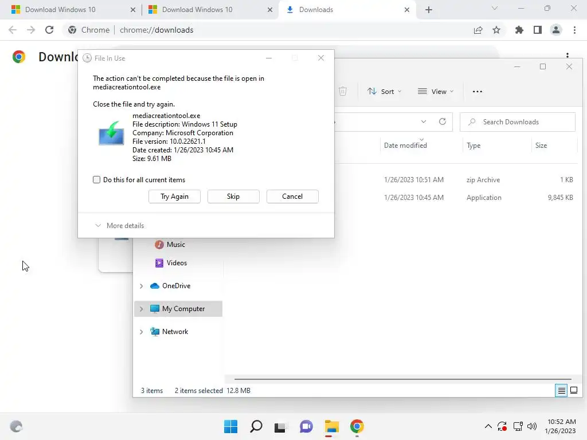Select Music in the navigation pane
The width and height of the screenshot is (587, 440).
tap(175, 245)
